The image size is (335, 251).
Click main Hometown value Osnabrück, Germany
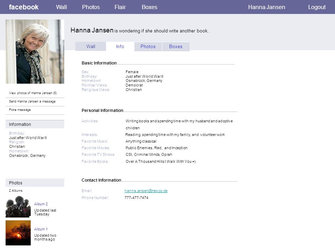[x=144, y=81]
